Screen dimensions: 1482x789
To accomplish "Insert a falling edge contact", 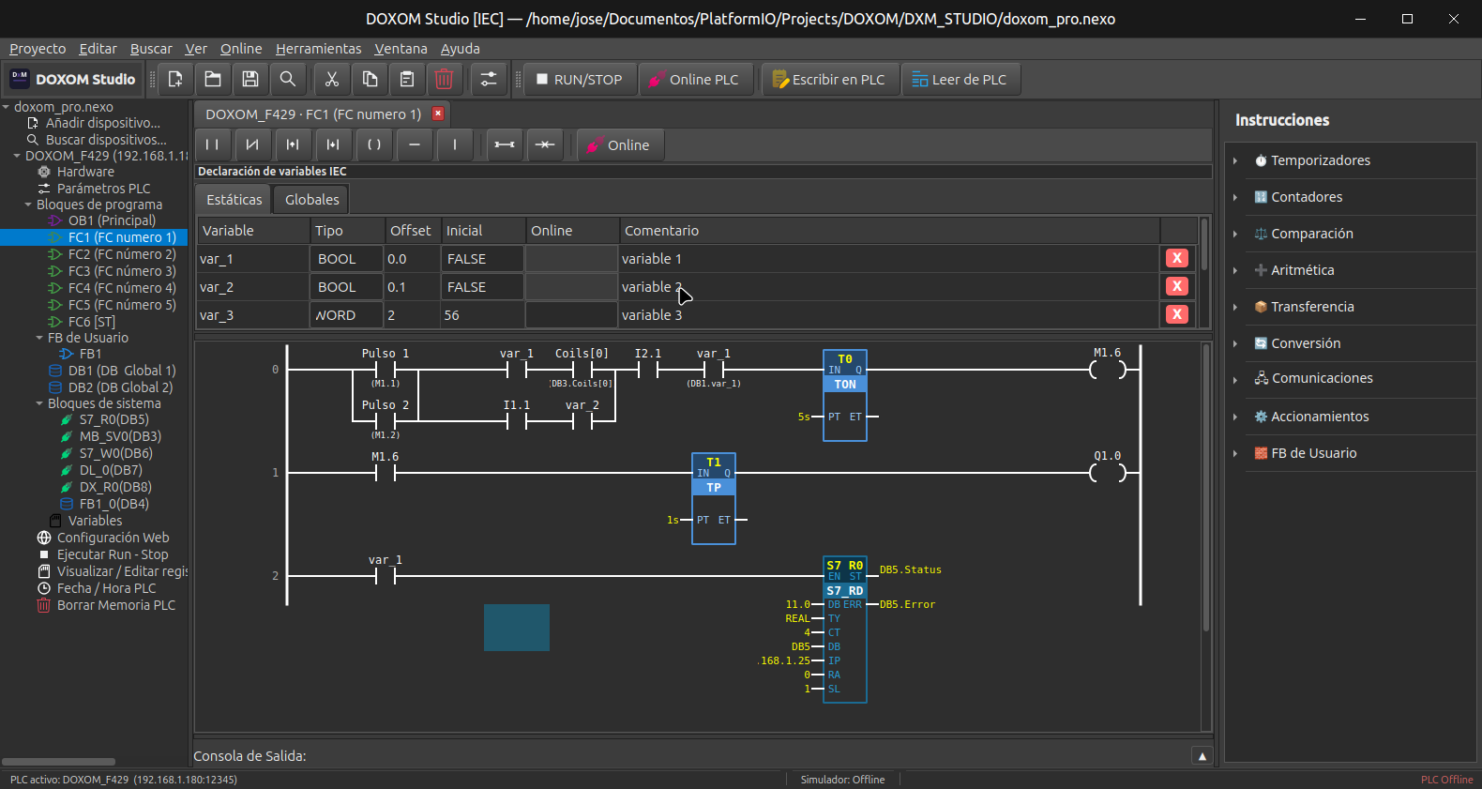I will coord(333,144).
